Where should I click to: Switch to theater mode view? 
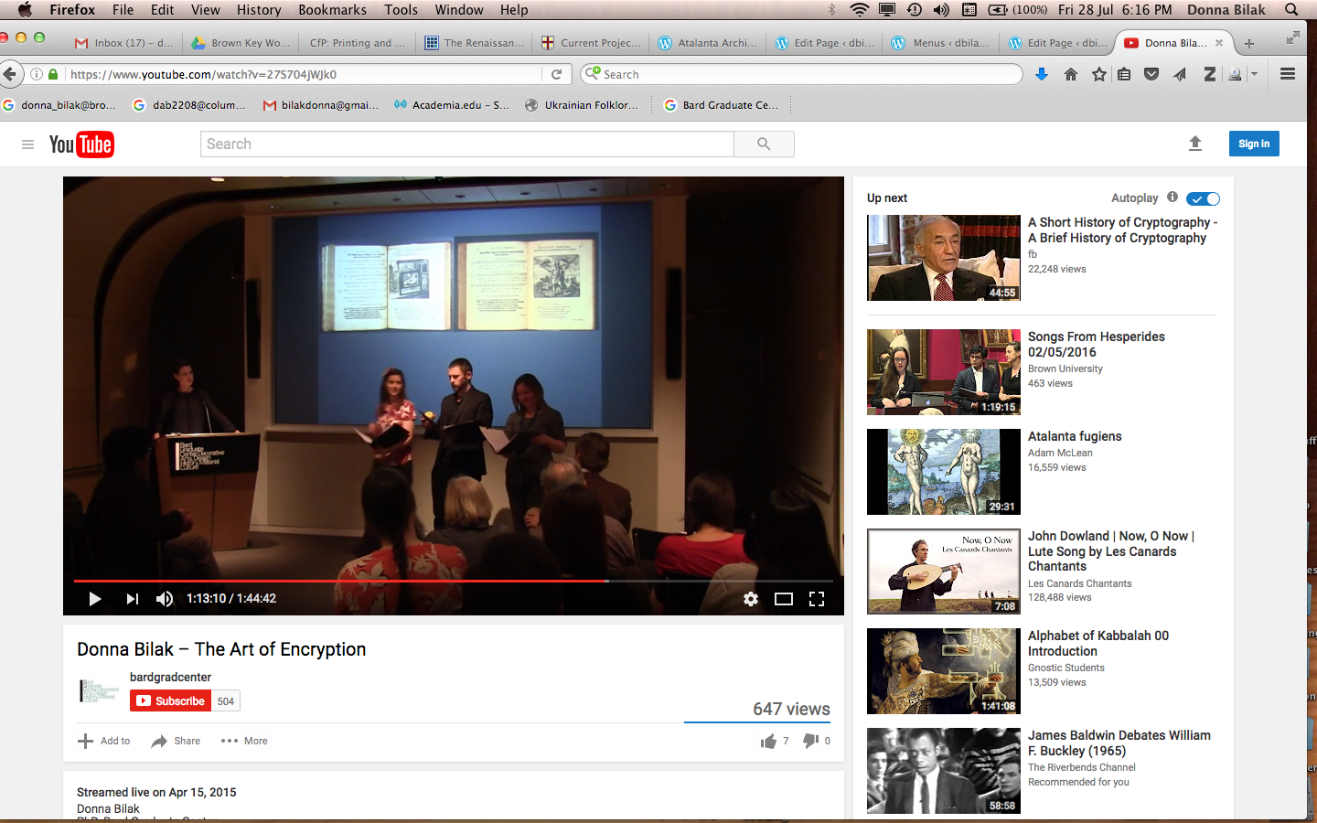pos(784,599)
